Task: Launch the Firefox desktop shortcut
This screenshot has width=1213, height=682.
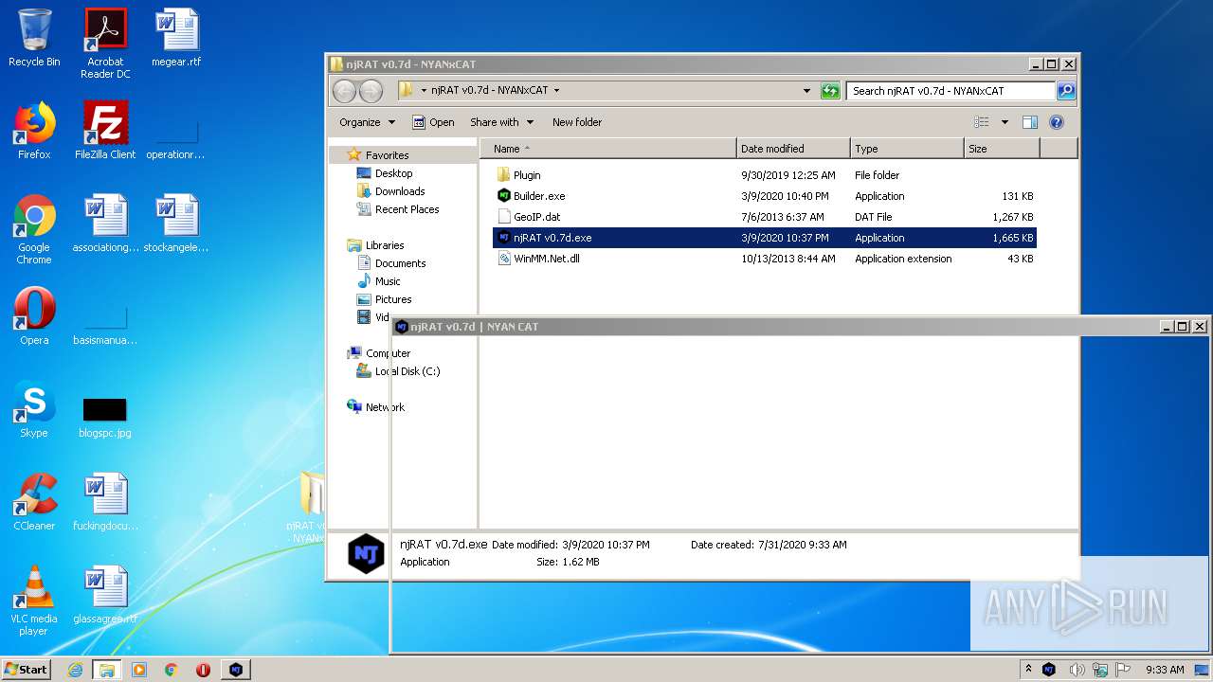Action: coord(34,131)
